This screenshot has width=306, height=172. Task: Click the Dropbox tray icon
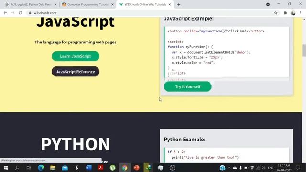click(252, 168)
